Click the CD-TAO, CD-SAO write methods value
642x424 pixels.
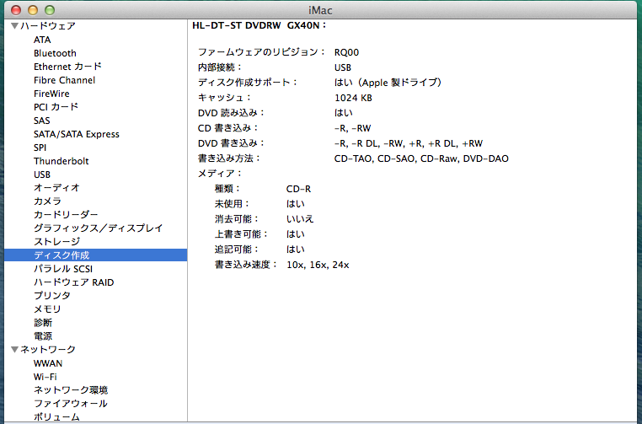(x=421, y=158)
